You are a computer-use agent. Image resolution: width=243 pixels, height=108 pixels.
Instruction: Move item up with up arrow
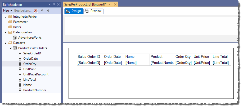click(42, 11)
